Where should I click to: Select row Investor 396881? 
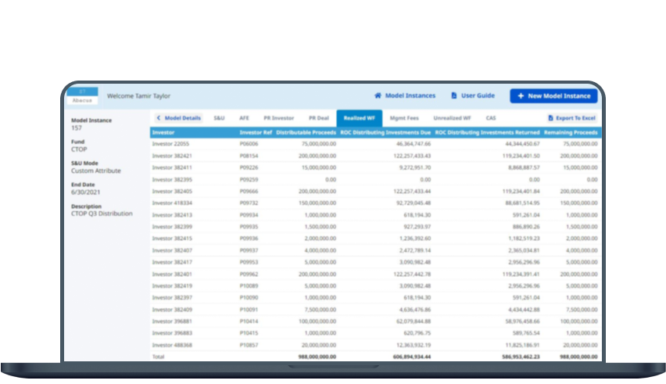(375, 321)
